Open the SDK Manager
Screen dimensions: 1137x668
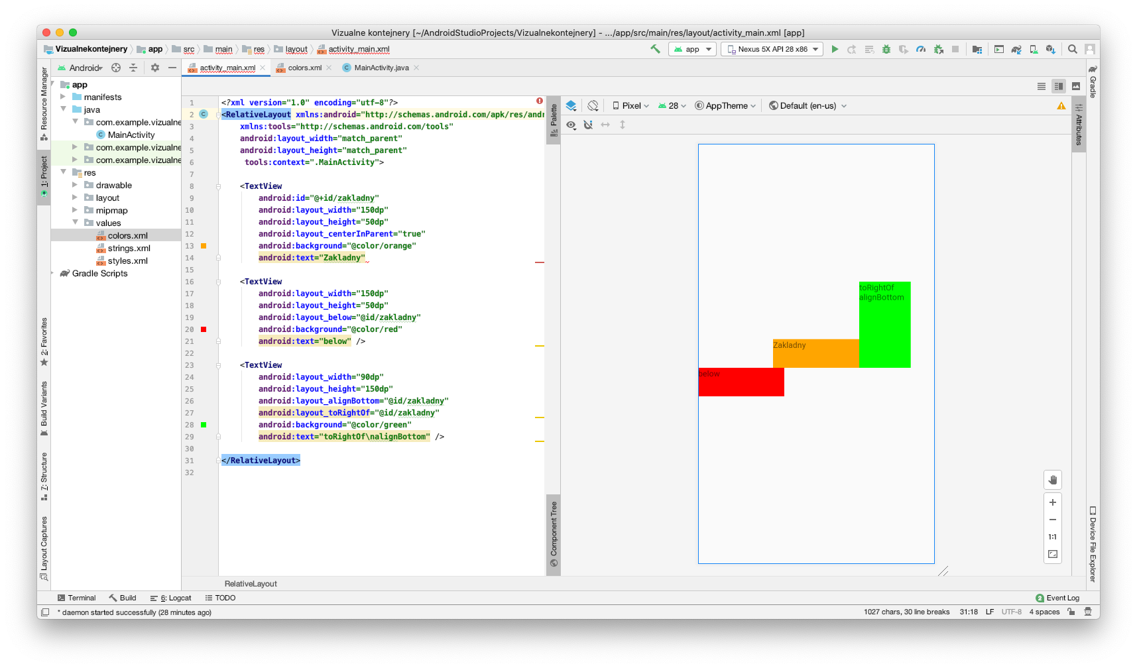pyautogui.click(x=1050, y=49)
